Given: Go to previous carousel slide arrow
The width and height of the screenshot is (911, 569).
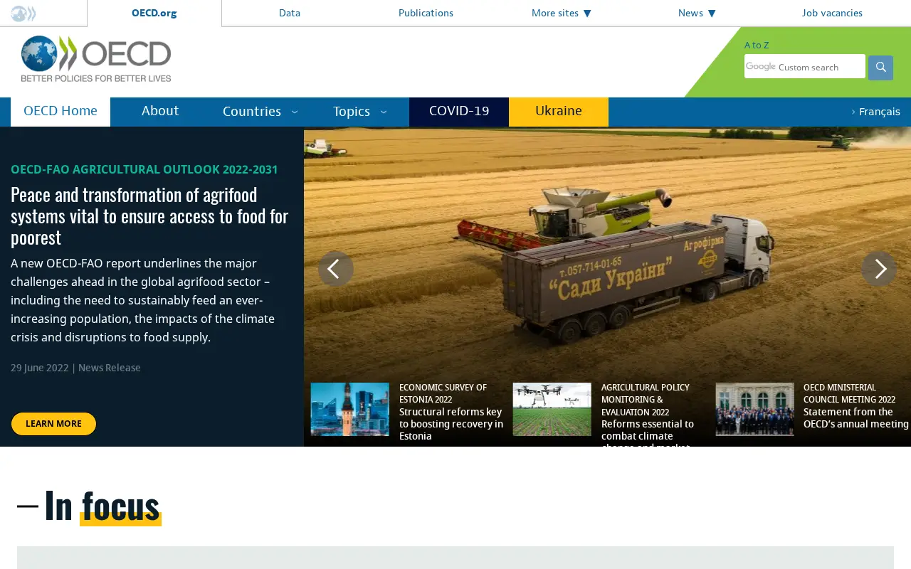Looking at the screenshot, I should click(x=335, y=269).
